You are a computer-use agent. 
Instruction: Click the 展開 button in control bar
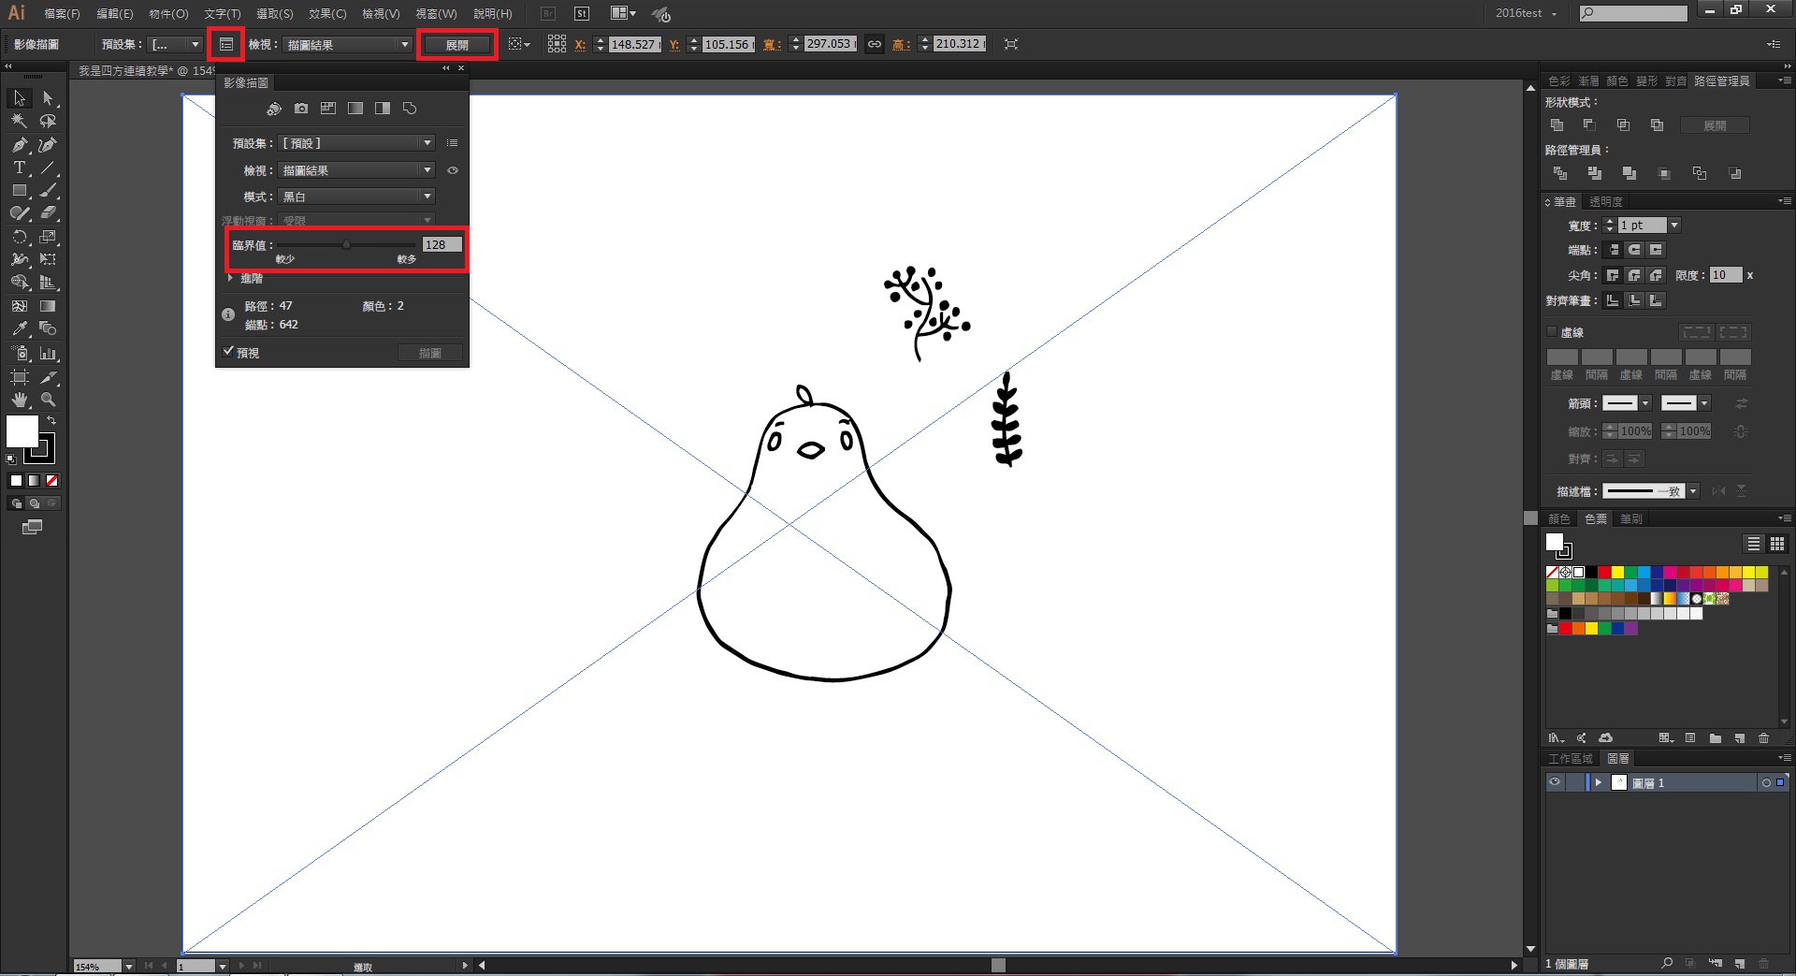point(456,45)
